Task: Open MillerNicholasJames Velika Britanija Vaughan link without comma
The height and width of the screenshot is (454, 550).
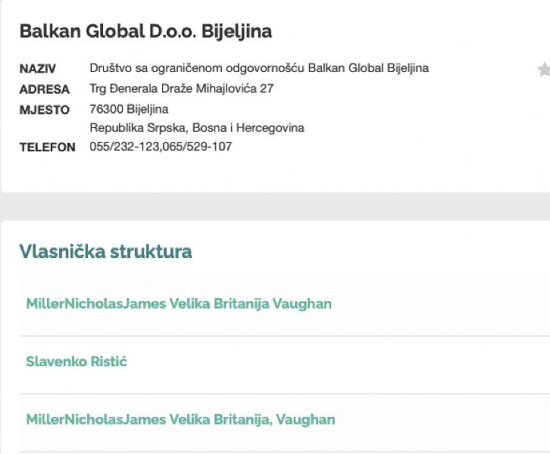Action: pos(179,303)
